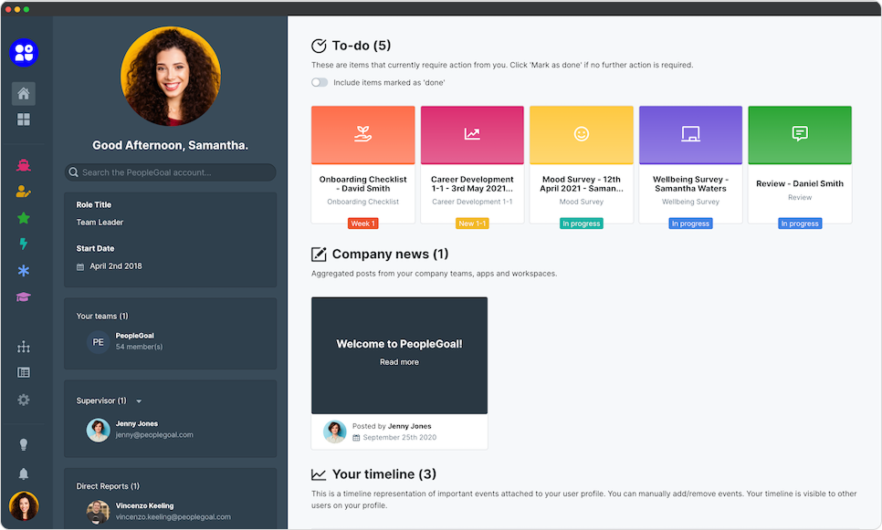Click the green star sidebar icon

click(24, 218)
